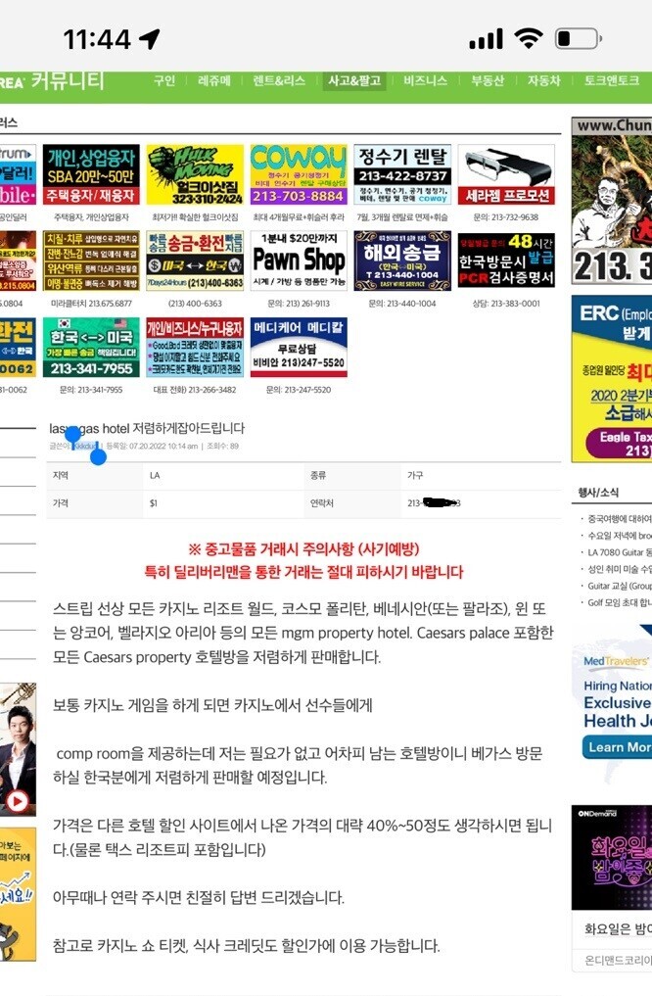
Task: Tap the cellular signal bars icon
Action: click(487, 39)
